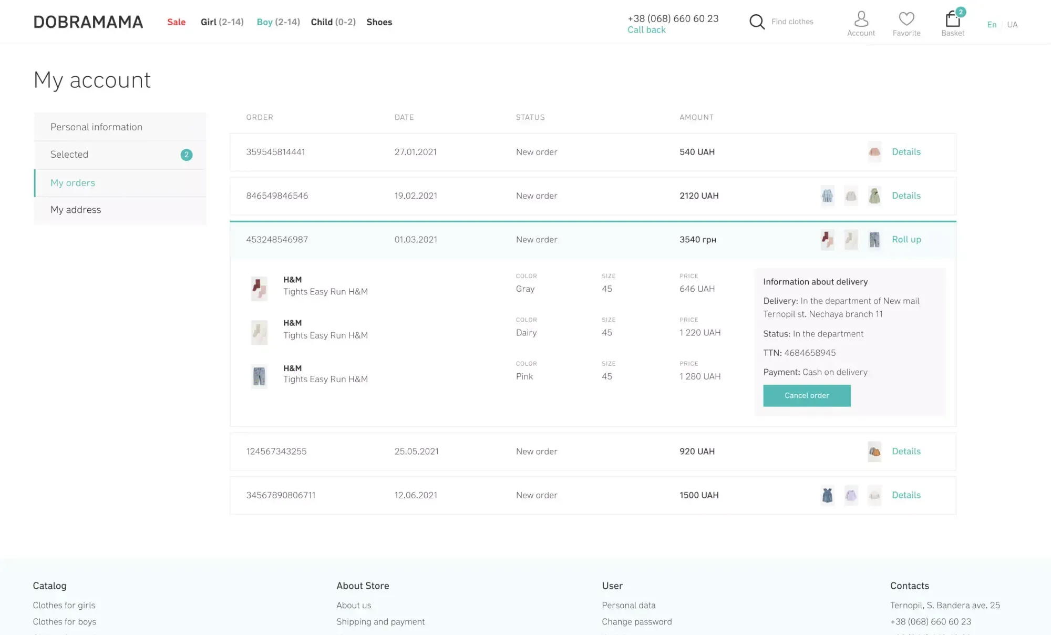The height and width of the screenshot is (635, 1051).
Task: Open the Basket with 2 items
Action: [952, 19]
